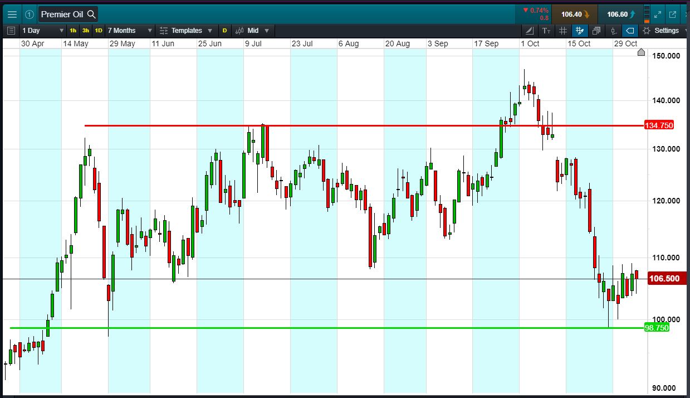
Task: Click the circled number 1 link icon
Action: click(x=30, y=14)
